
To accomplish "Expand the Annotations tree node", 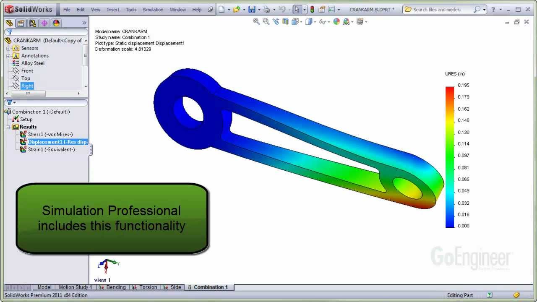I will (x=8, y=56).
